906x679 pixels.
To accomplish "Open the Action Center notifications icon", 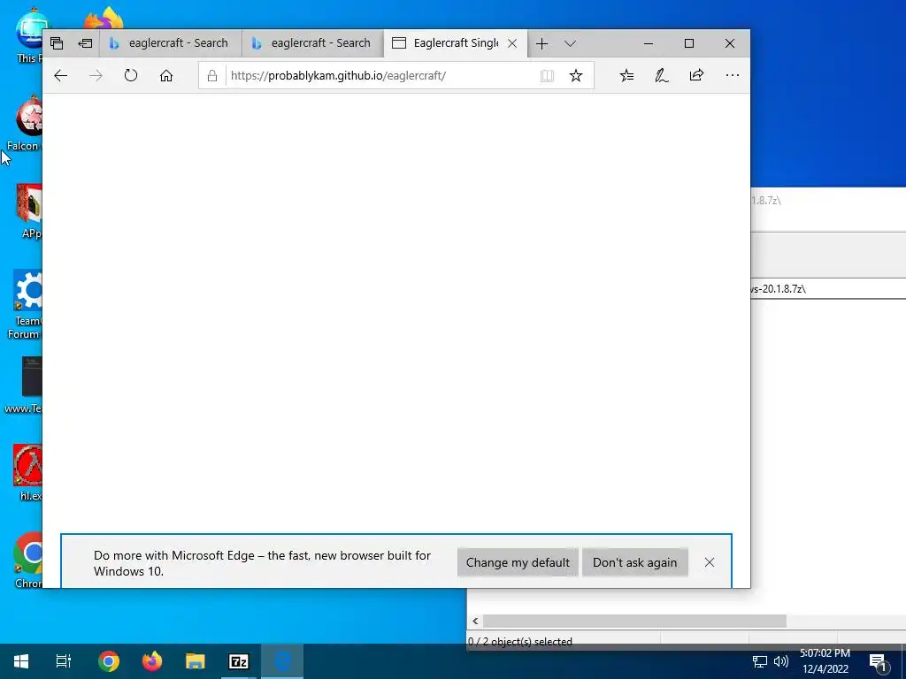I will coord(879,662).
